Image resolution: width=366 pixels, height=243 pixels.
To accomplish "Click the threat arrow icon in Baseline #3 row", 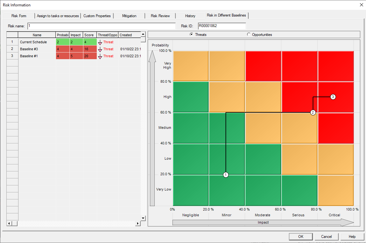I will pos(100,49).
